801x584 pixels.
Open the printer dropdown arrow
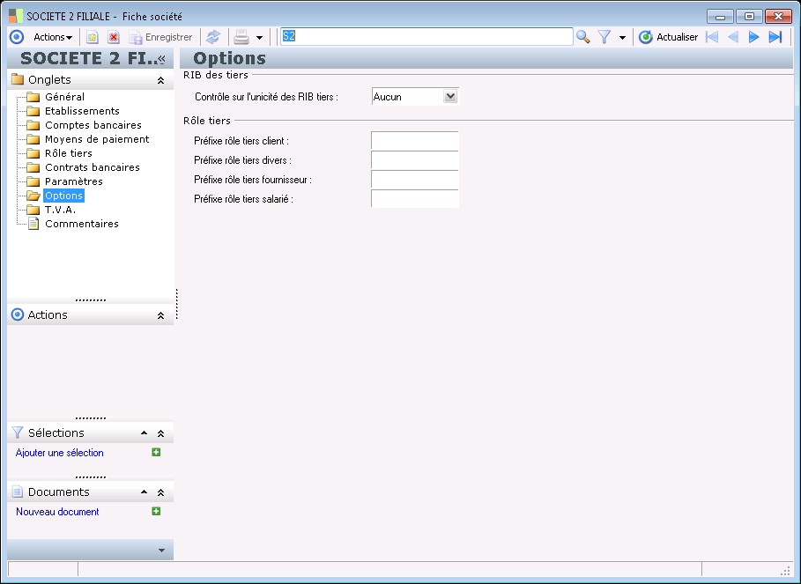(259, 38)
